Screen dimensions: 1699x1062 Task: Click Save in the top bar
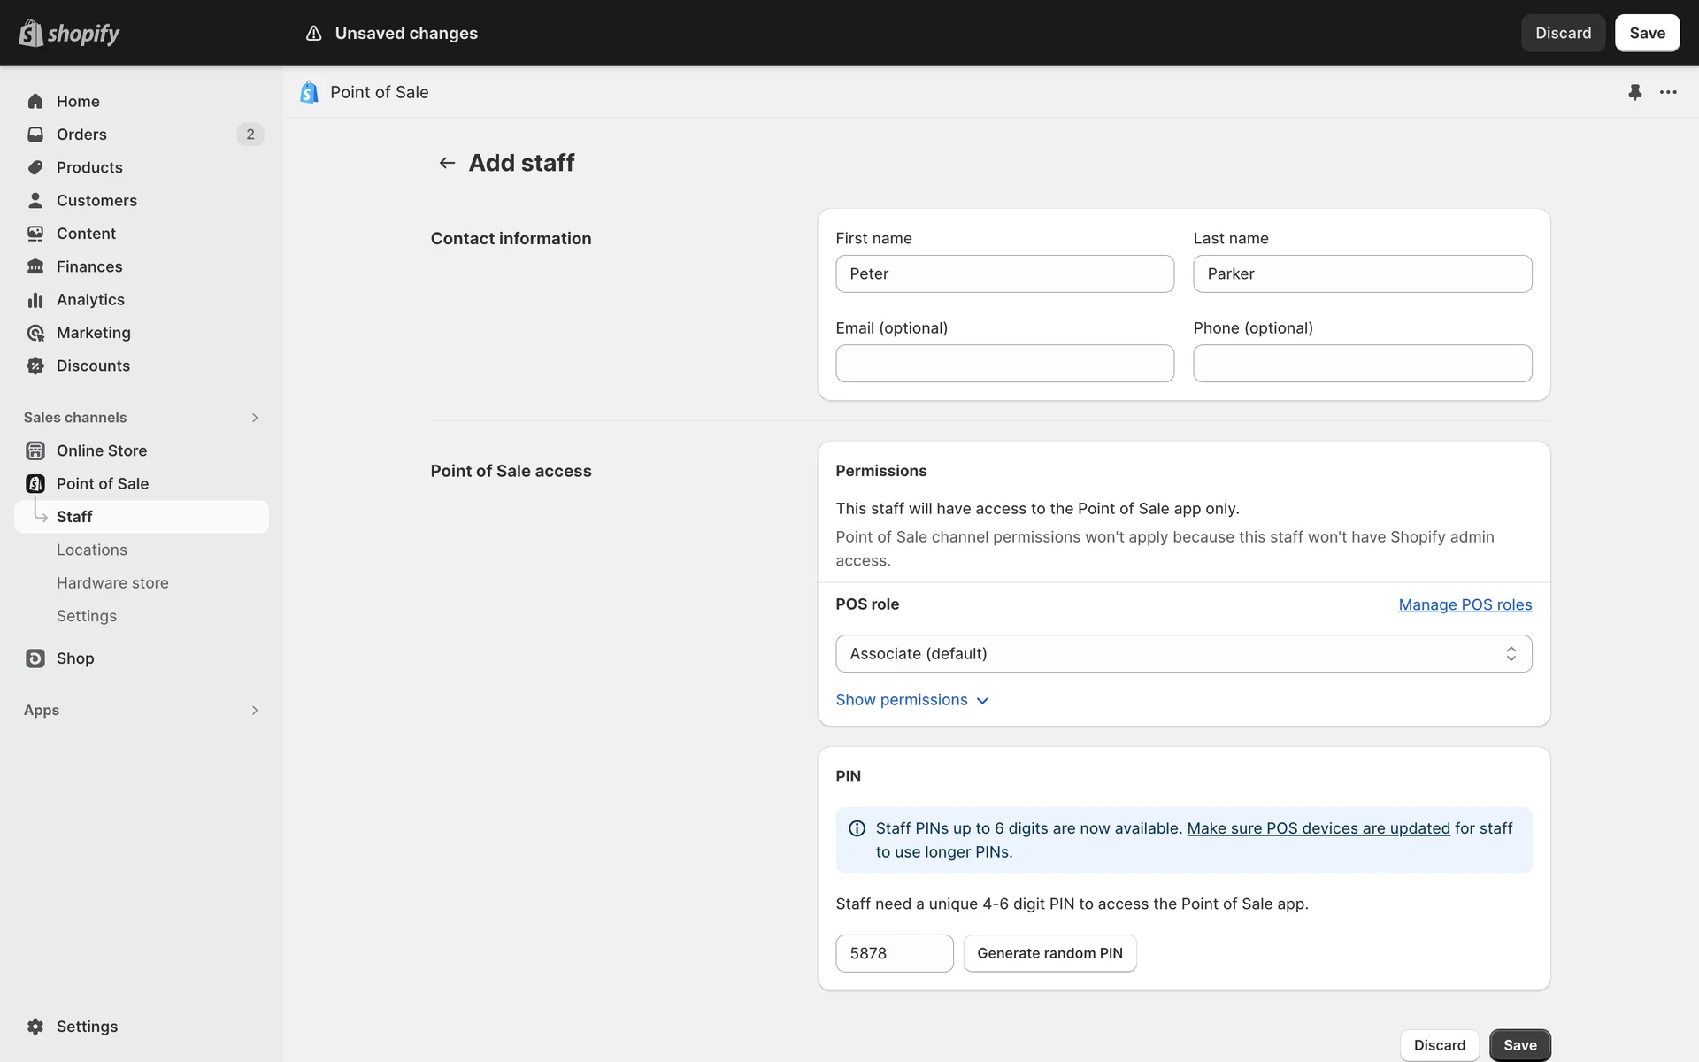(1647, 33)
